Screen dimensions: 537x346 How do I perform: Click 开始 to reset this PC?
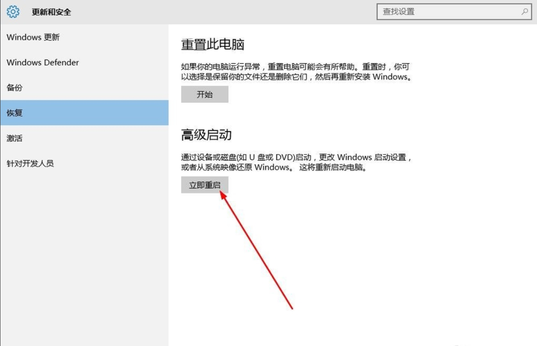coord(204,94)
